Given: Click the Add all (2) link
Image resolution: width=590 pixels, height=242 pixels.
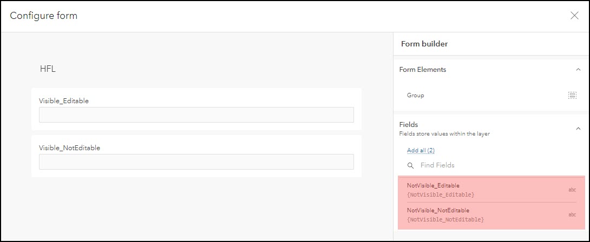Looking at the screenshot, I should coord(421,150).
